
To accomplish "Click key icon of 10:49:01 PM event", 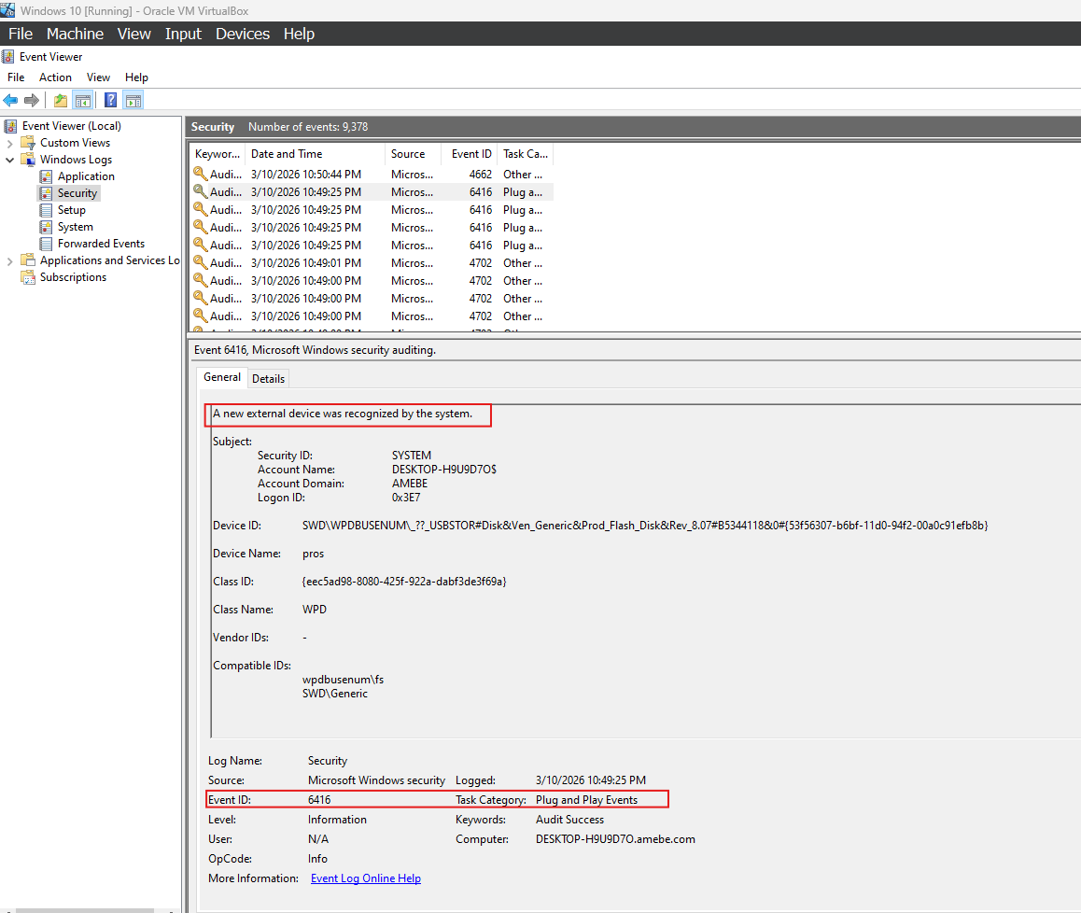I will (x=200, y=262).
